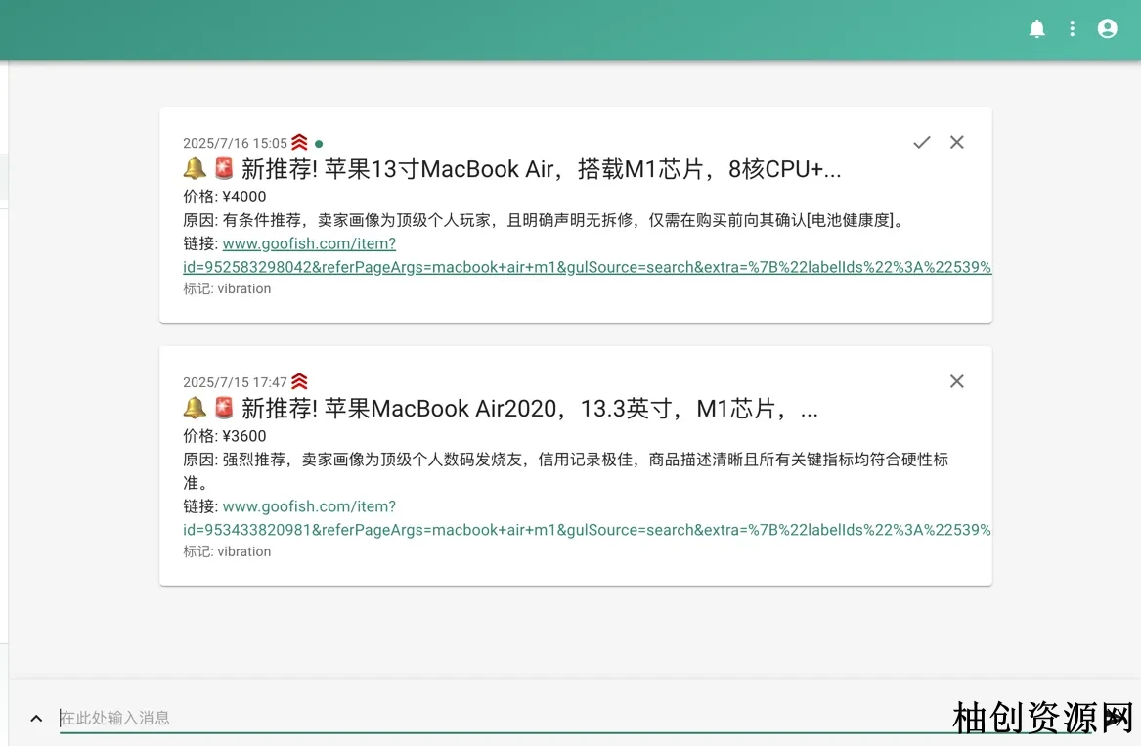The height and width of the screenshot is (746, 1141).
Task: Mark the ¥4000 MacBook notification as read
Action: tap(921, 143)
